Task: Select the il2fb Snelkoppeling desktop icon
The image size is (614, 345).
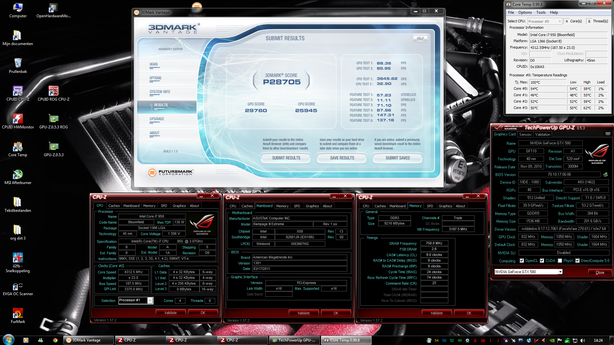Action: [x=18, y=263]
